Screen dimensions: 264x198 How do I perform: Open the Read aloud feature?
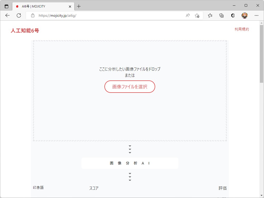pos(187,15)
